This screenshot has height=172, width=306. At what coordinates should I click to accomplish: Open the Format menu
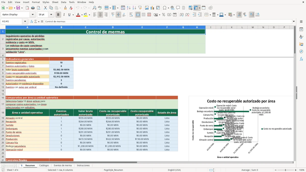pyautogui.click(x=36, y=2)
